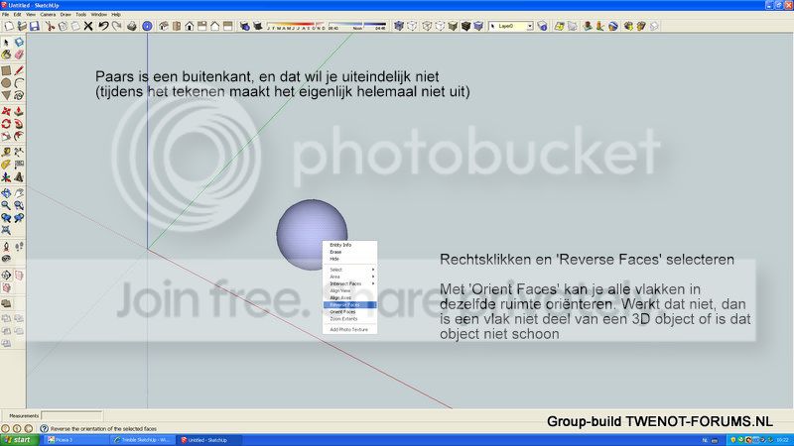
Task: Enable Shaded face style
Action: (x=453, y=26)
